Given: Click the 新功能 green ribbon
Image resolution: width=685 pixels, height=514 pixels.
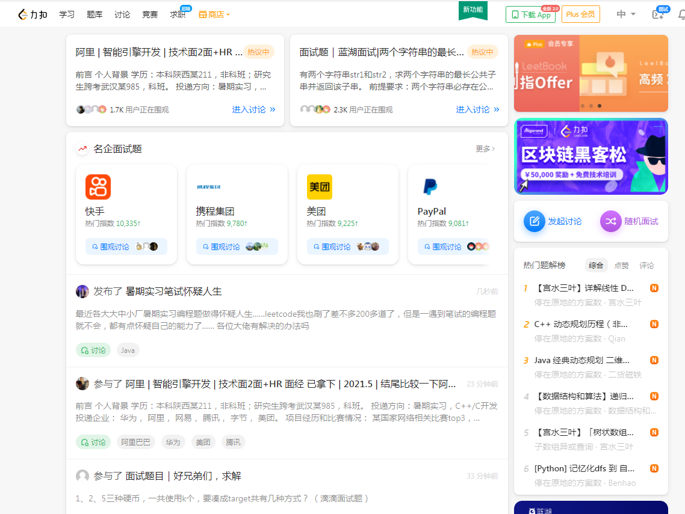Looking at the screenshot, I should (473, 10).
